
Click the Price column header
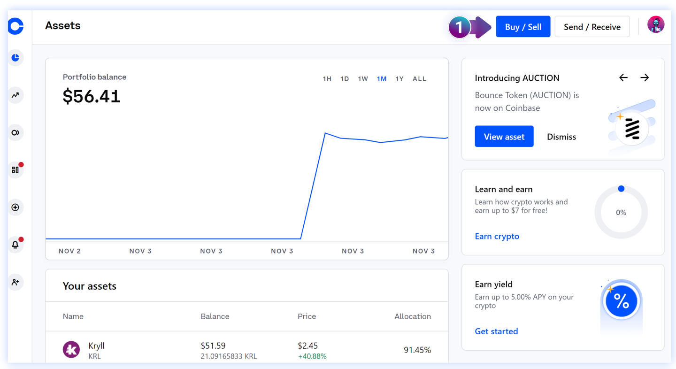click(x=307, y=316)
